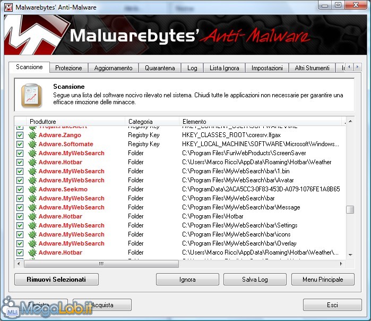Click the Salva Log button
371x321 pixels.
click(255, 280)
